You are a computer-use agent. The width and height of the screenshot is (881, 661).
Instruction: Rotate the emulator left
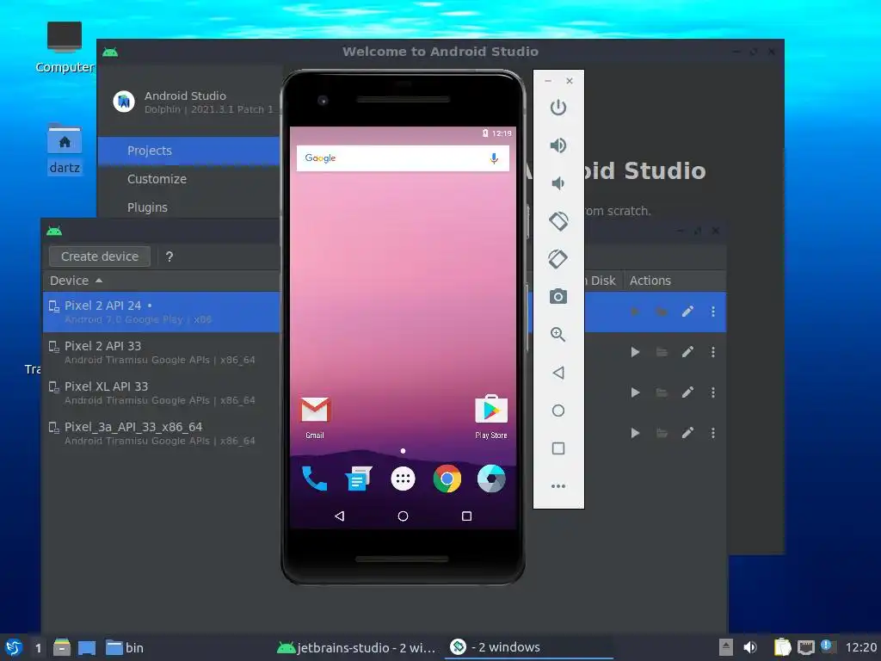tap(558, 221)
